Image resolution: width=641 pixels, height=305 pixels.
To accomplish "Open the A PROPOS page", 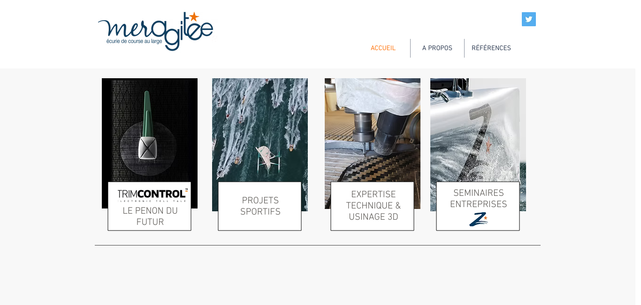I will [437, 48].
